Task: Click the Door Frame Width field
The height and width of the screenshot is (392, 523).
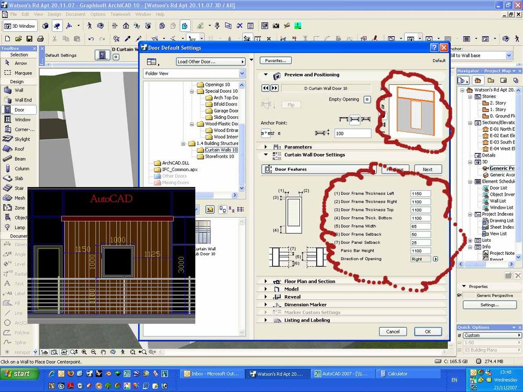Action: pyautogui.click(x=420, y=226)
